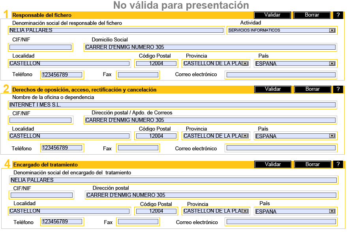Edit Teléfono field in Responsable del fichero
This screenshot has height=232, width=347.
tap(62, 75)
